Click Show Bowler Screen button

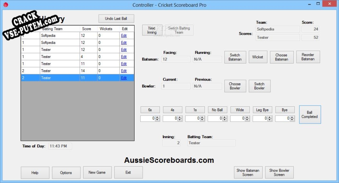(279, 173)
